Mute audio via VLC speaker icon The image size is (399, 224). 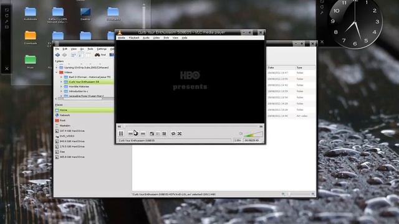(x=241, y=133)
